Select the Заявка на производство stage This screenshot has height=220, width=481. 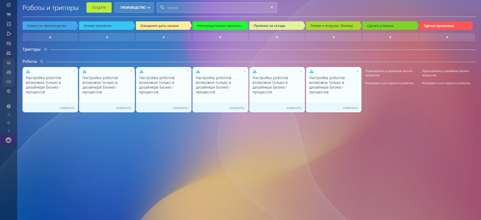coord(50,26)
